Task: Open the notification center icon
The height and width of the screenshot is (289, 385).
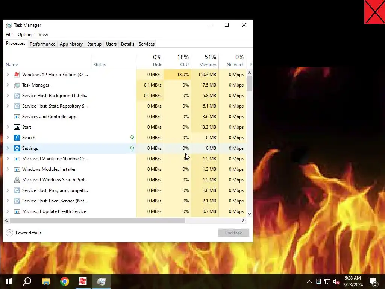Action: pos(373,282)
